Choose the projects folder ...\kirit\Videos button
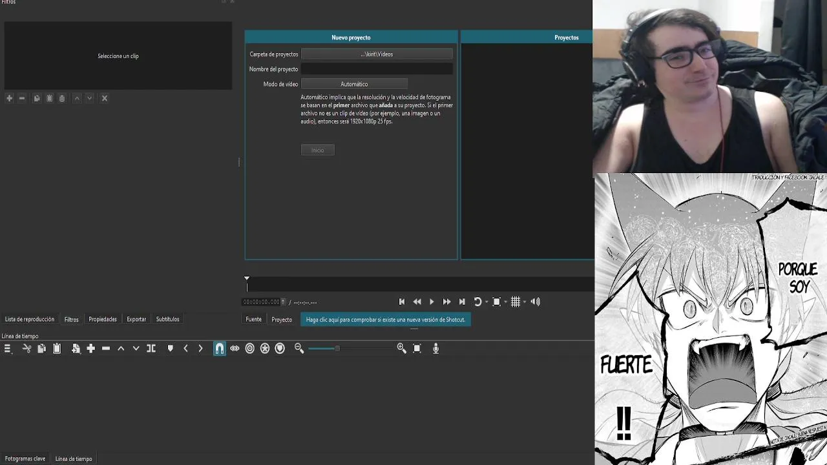The height and width of the screenshot is (465, 827). (x=377, y=54)
